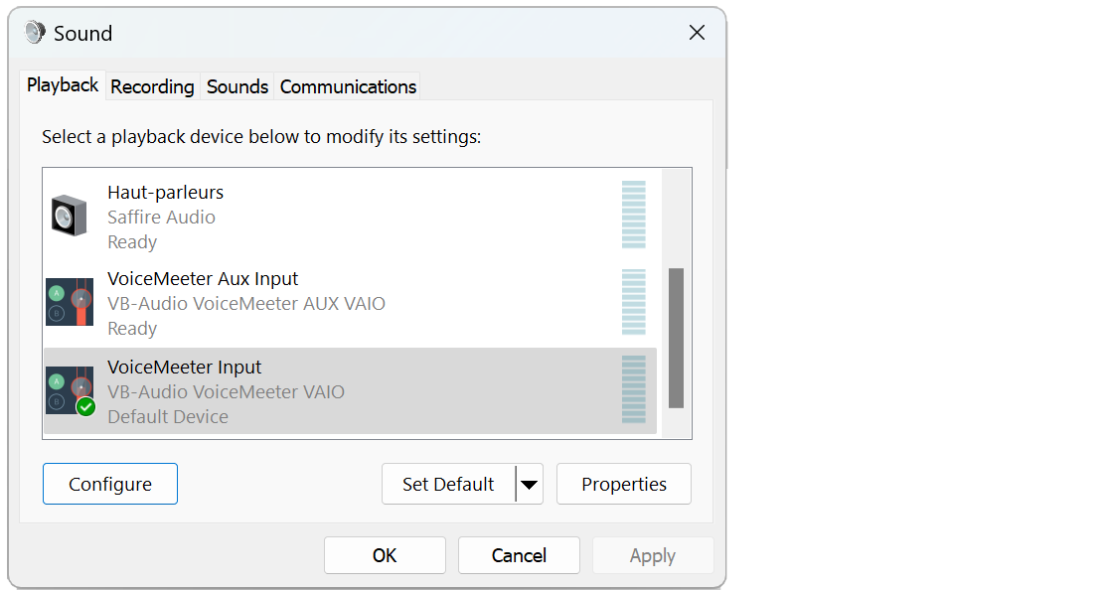The image size is (1104, 591).
Task: Click the Haut-parleurs volume level meter
Action: (x=634, y=215)
